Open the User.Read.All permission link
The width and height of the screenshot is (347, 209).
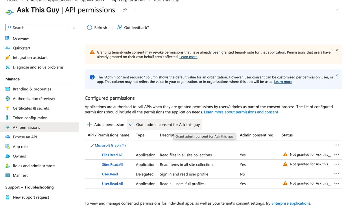coord(112,184)
